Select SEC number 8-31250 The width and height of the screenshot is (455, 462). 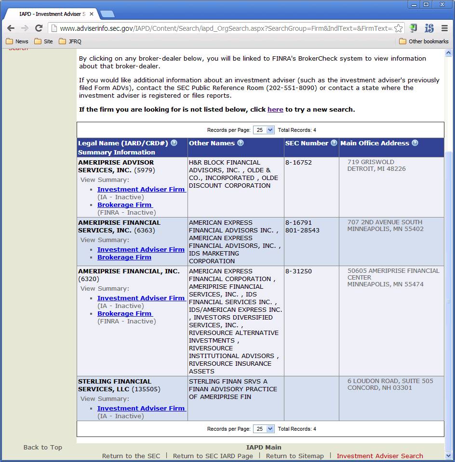pos(298,271)
